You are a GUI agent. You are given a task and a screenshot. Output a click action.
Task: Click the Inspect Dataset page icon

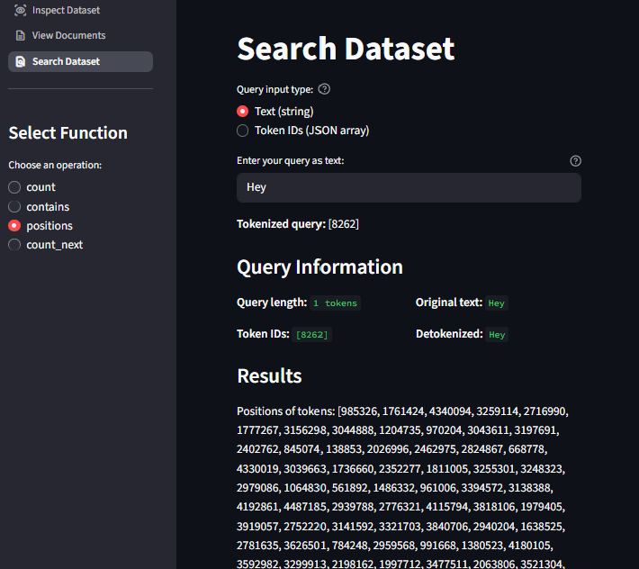click(x=21, y=10)
